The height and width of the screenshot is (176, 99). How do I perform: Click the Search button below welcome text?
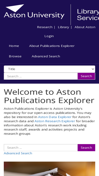86,148
